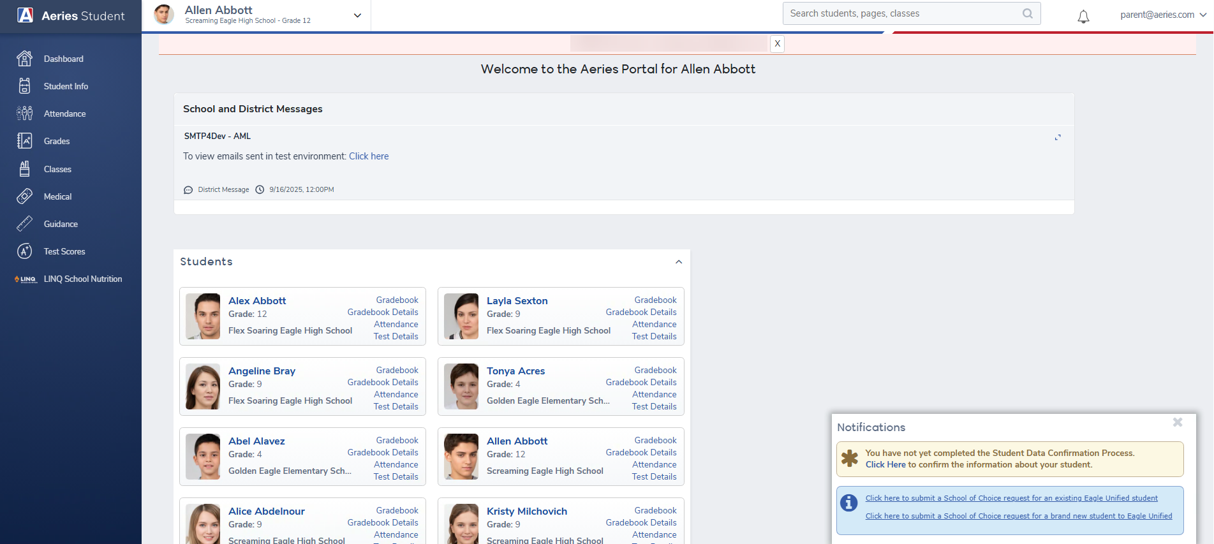Screen dimensions: 1214x544
Task: Click 'Click Here' to confirm student data
Action: coord(885,464)
